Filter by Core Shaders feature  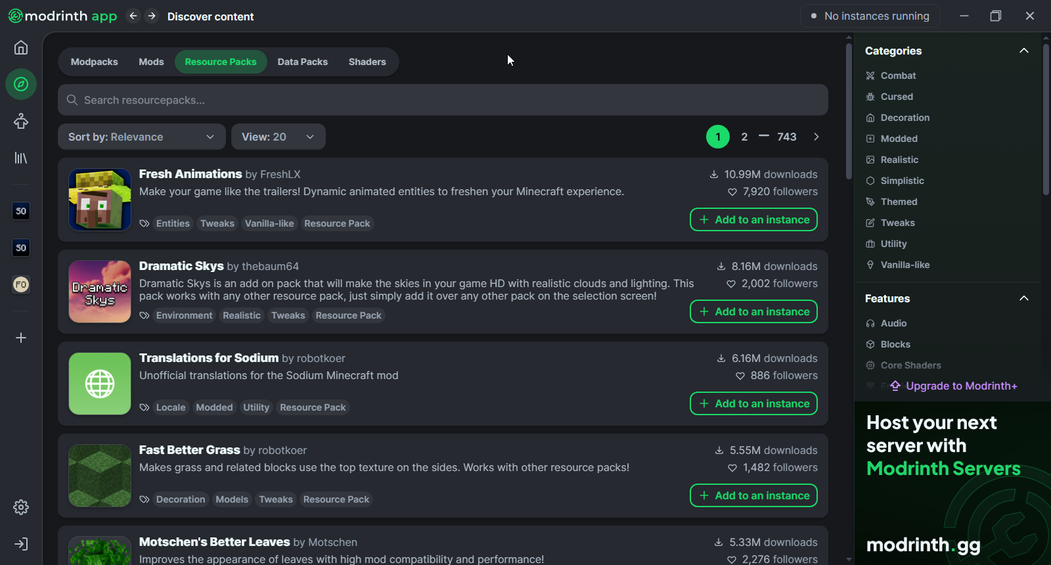pos(903,365)
